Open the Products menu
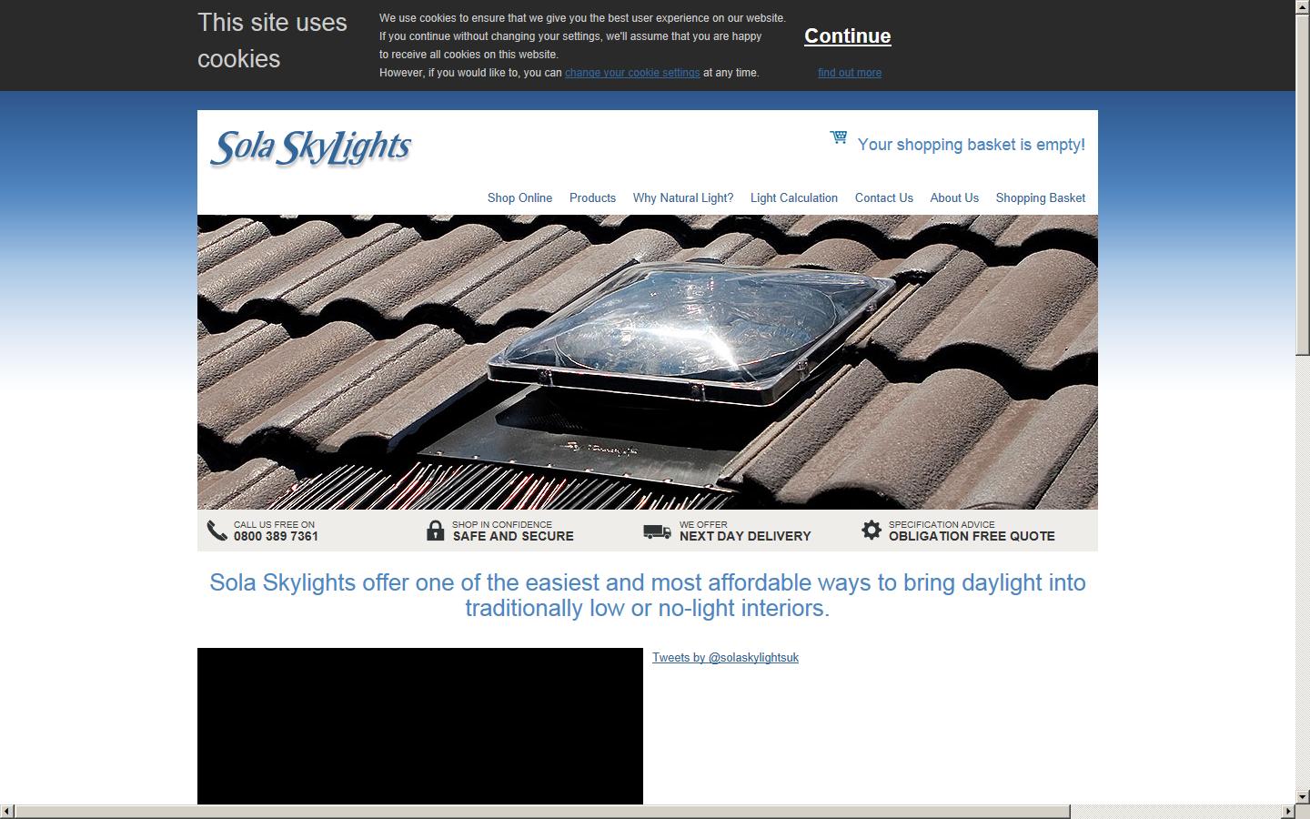Image resolution: width=1310 pixels, height=819 pixels. pos(592,197)
